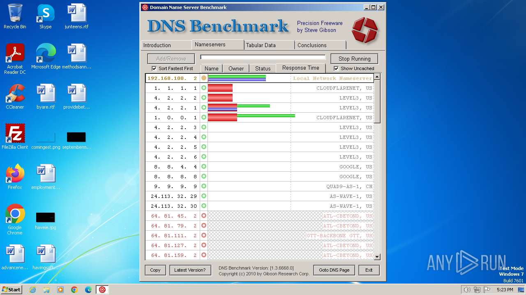
Task: Toggle Sort Fastest First checkbox
Action: (154, 68)
